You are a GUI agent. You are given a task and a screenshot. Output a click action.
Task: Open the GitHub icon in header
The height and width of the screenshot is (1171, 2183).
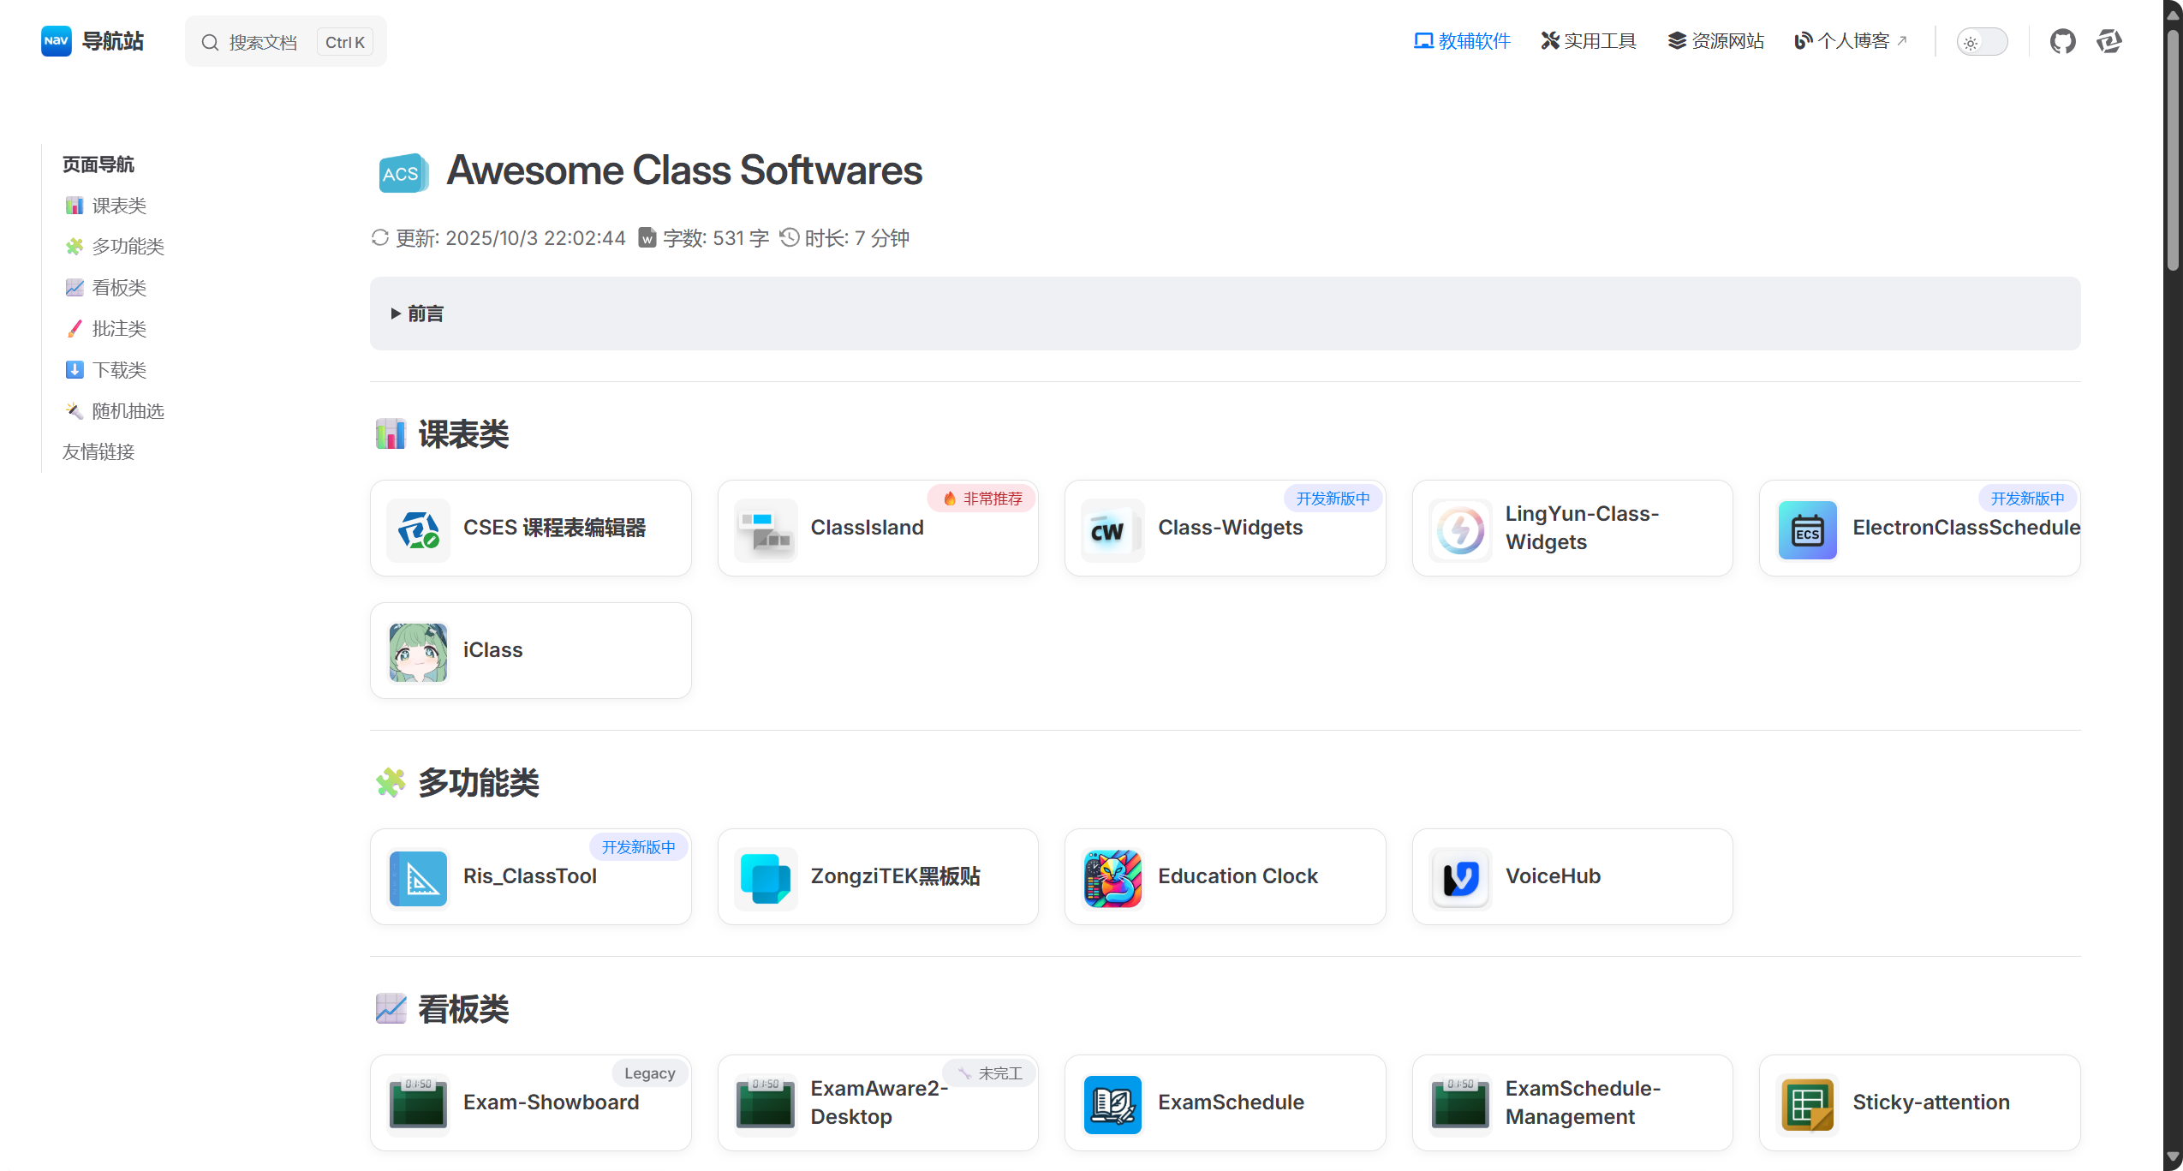point(2062,41)
